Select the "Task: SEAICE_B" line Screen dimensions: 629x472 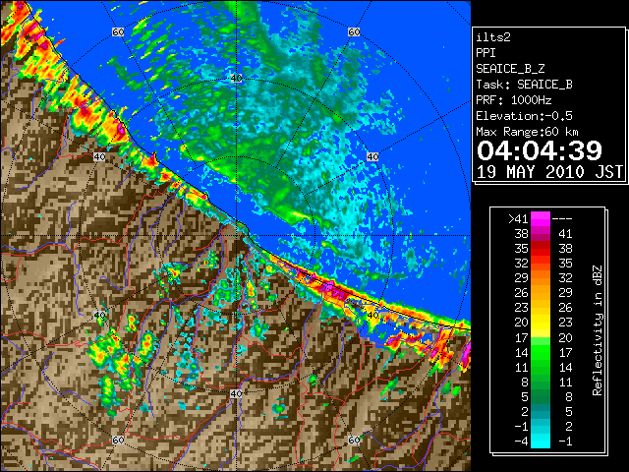tap(524, 85)
